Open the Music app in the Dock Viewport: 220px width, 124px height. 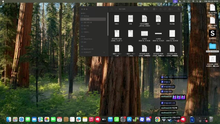coord(91,119)
